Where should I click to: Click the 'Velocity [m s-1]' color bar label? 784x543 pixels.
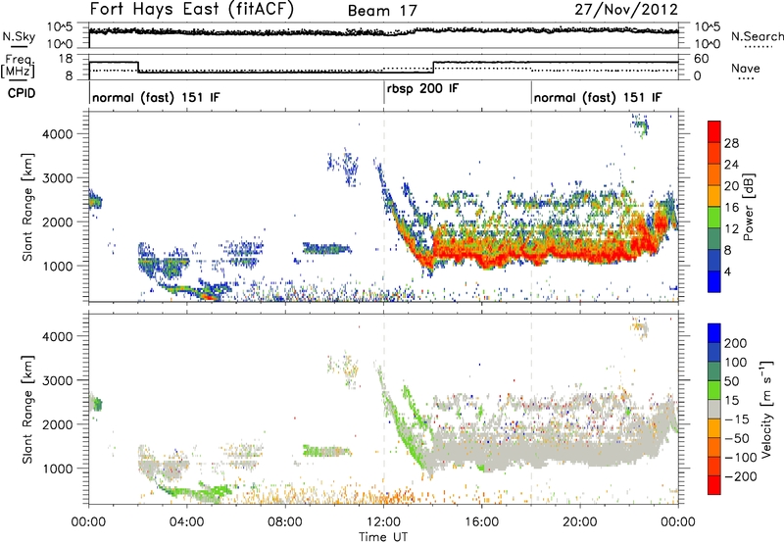pos(766,409)
